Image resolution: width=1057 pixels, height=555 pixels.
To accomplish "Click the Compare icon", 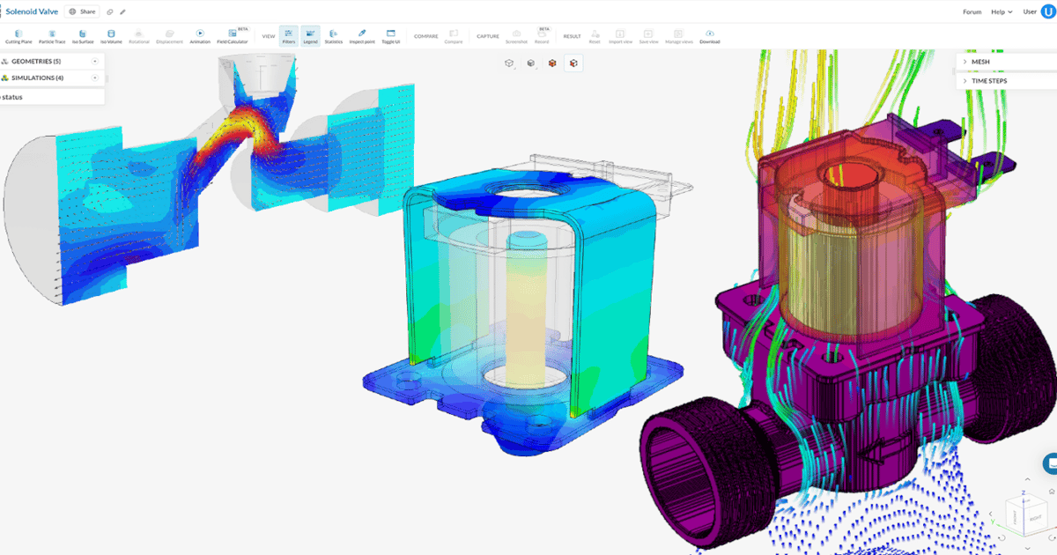I will point(454,36).
